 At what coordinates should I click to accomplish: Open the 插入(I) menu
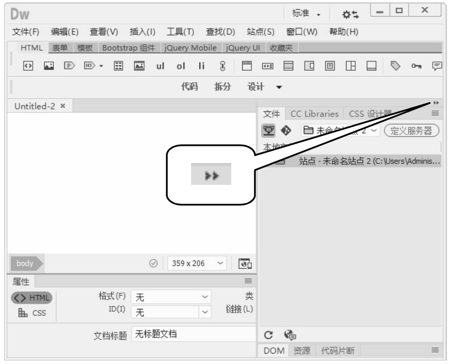pos(143,31)
